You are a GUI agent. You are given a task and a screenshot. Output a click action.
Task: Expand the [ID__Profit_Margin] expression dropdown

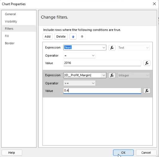pos(104,75)
